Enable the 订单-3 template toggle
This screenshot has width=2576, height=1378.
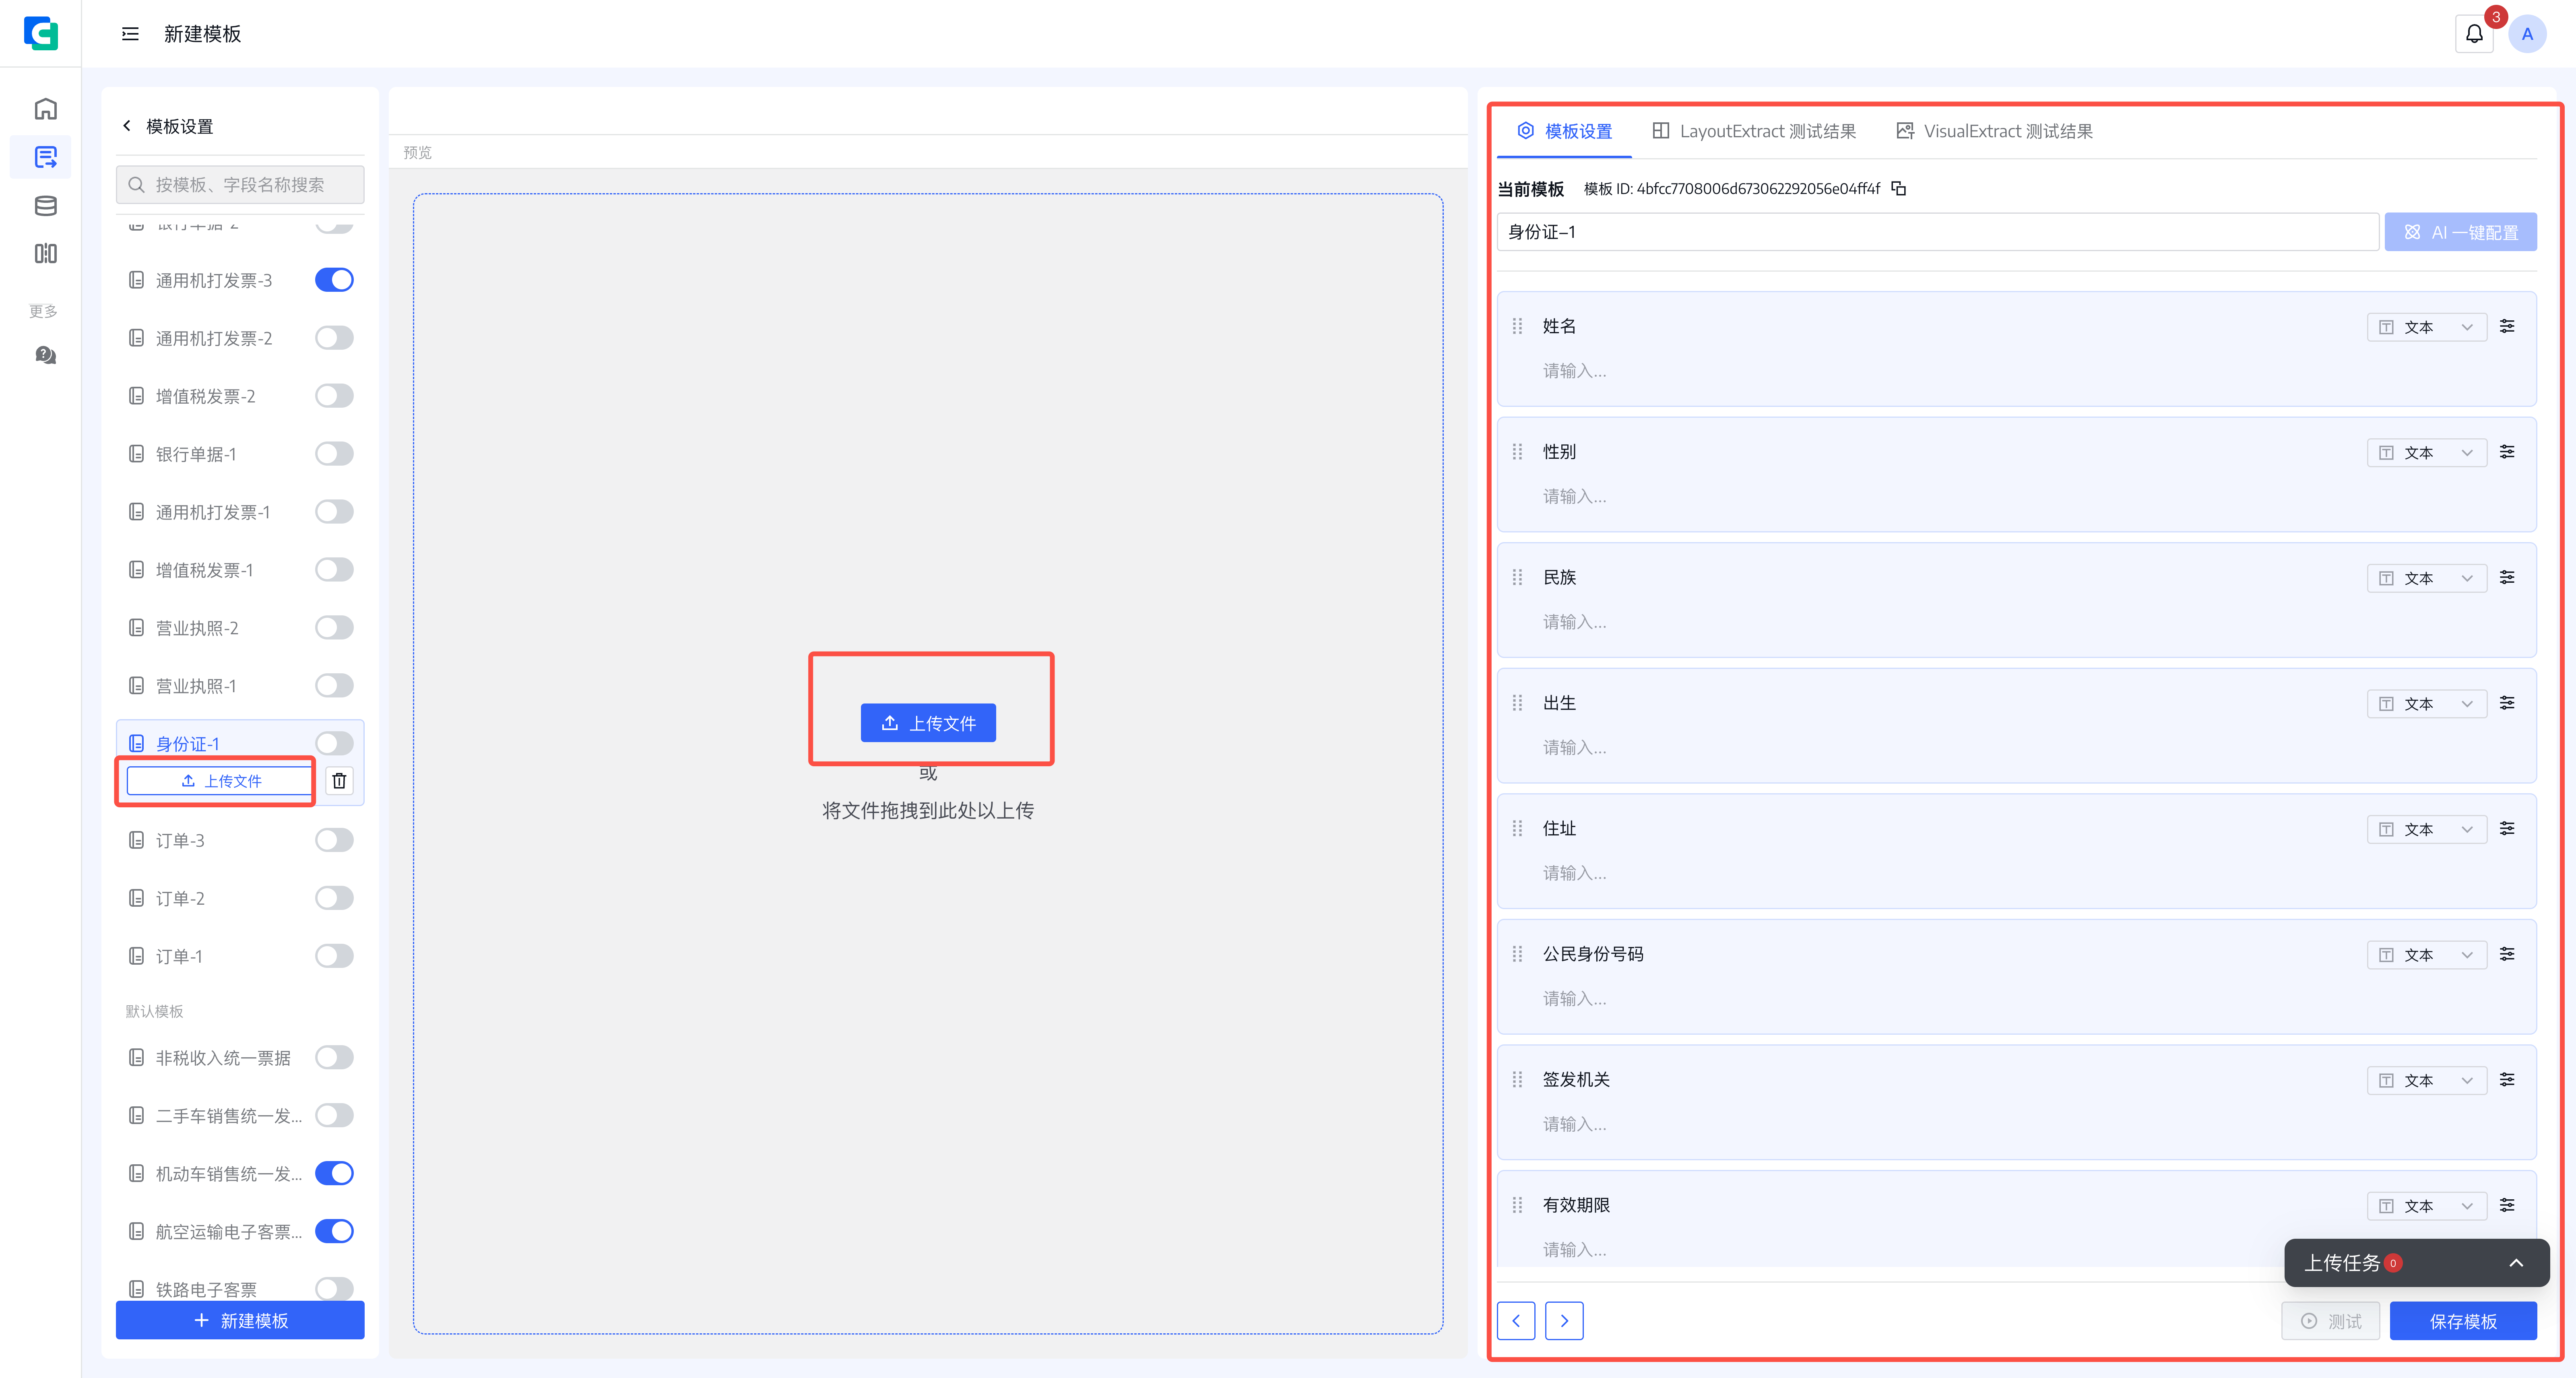(x=334, y=840)
